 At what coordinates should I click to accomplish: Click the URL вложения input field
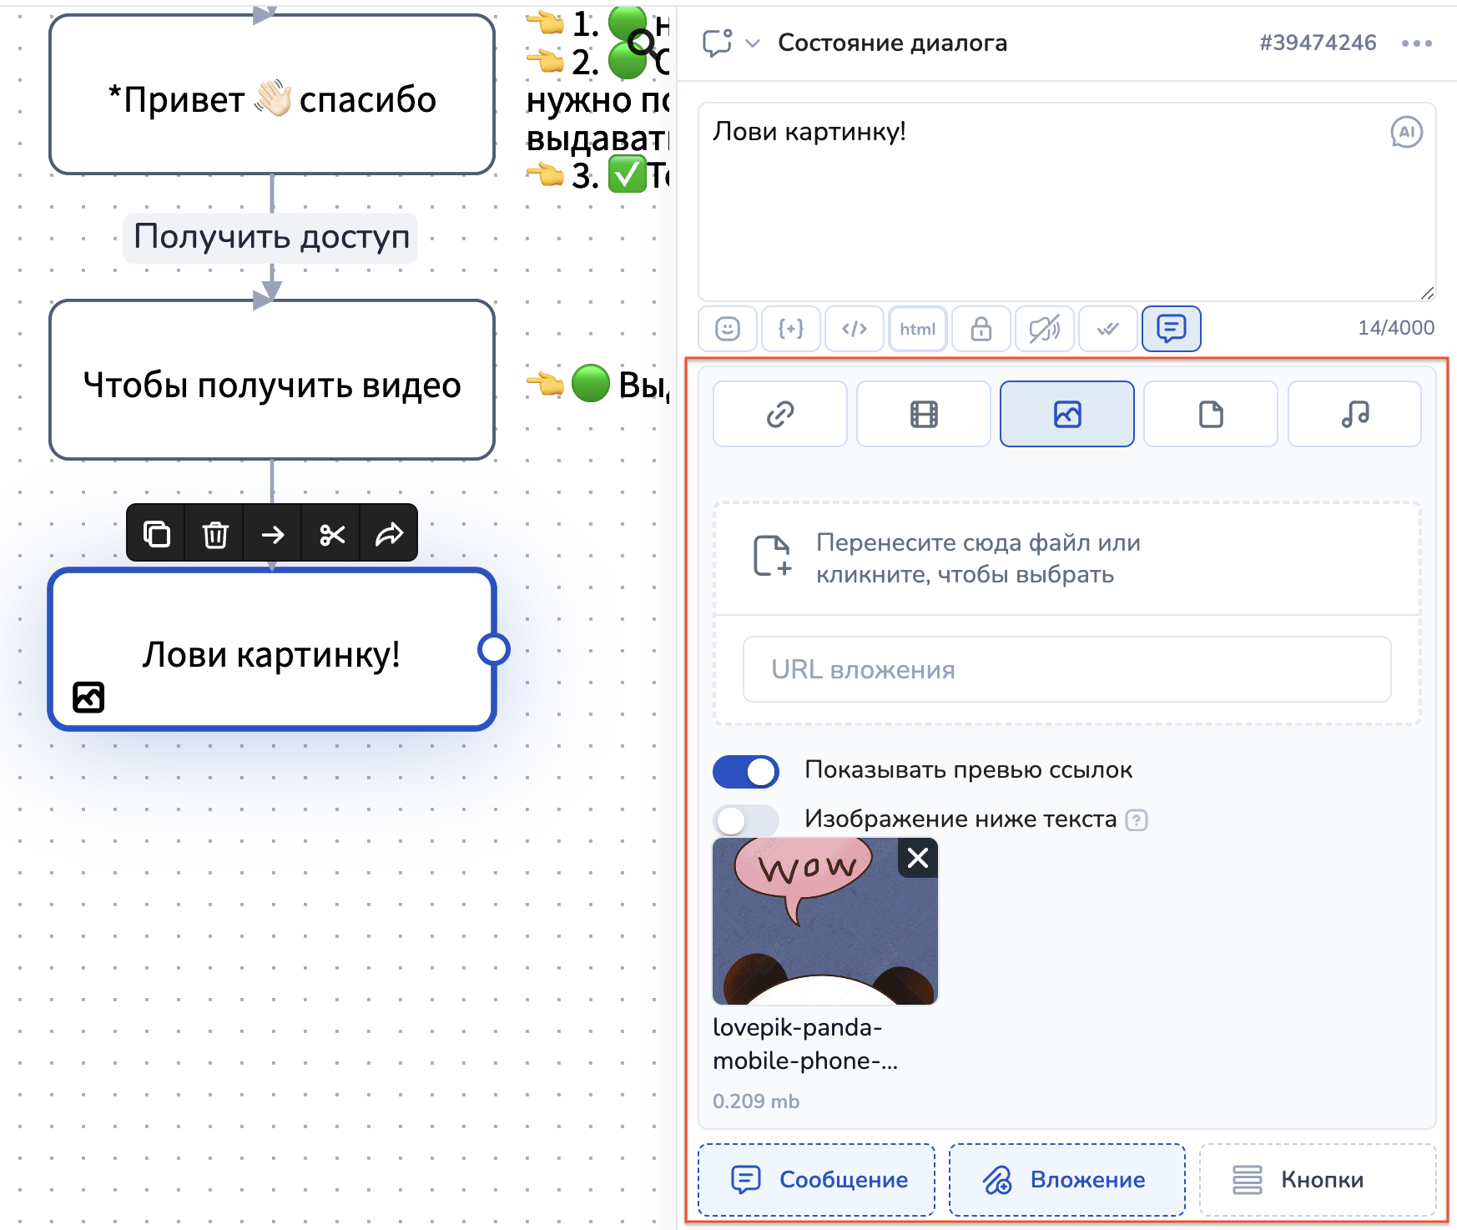[x=1066, y=670]
